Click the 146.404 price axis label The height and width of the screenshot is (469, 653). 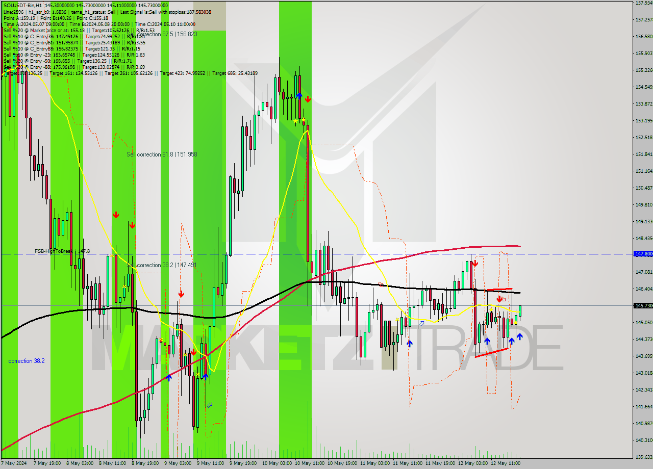pyautogui.click(x=644, y=289)
